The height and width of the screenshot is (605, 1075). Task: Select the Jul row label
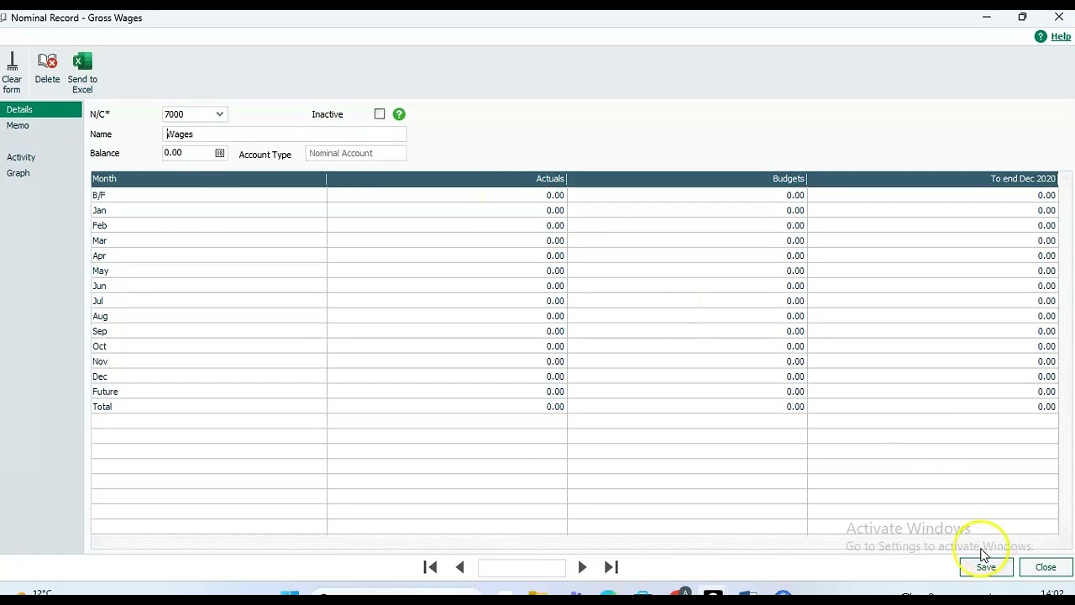coord(97,301)
